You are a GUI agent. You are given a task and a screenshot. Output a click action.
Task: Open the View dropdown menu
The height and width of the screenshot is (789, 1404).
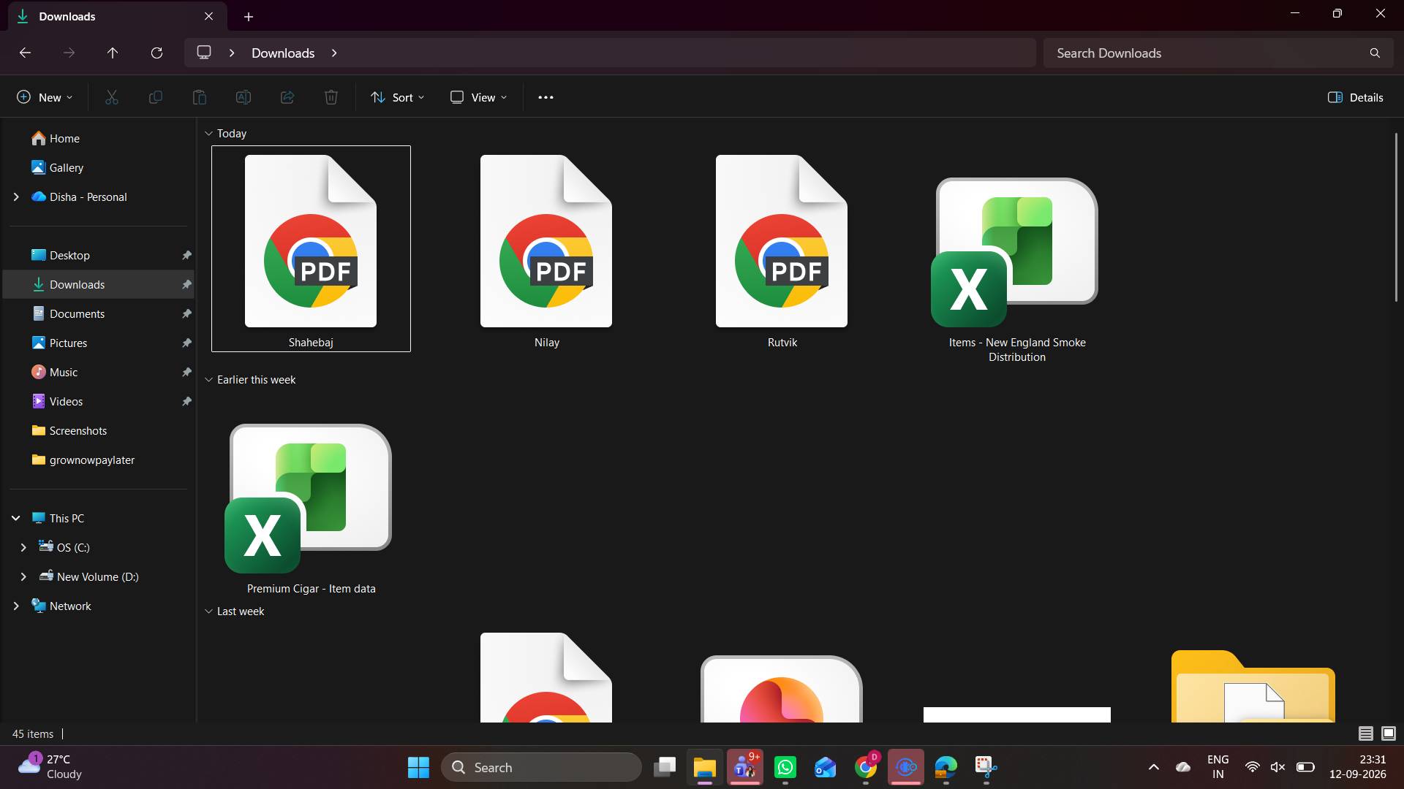click(478, 97)
